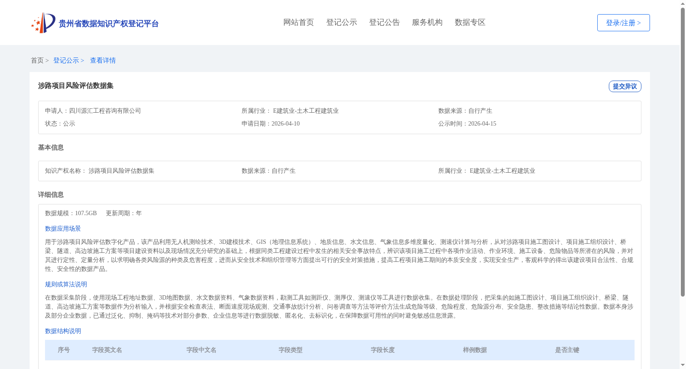This screenshot has height=369, width=686.
Task: Click the 数据应用场景 subheading
Action: coord(63,228)
